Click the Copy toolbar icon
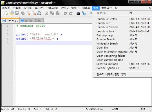Viewport: 152px width, 112px height. pos(52,13)
